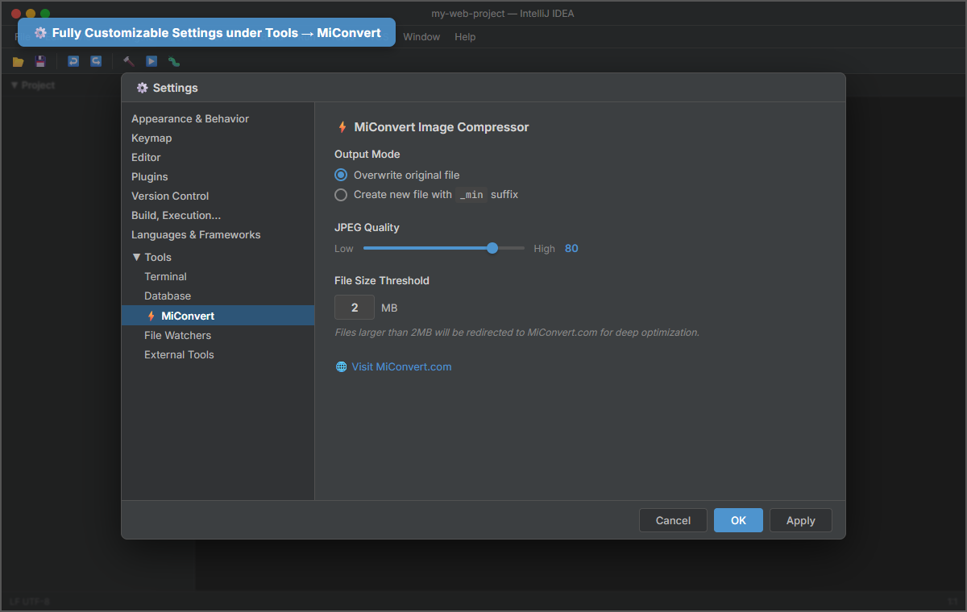The image size is (967, 612).
Task: Click the Undo toolbar icon
Action: click(73, 61)
